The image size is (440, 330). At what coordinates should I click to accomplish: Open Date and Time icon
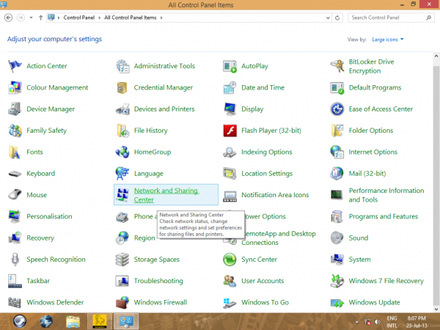pyautogui.click(x=230, y=88)
